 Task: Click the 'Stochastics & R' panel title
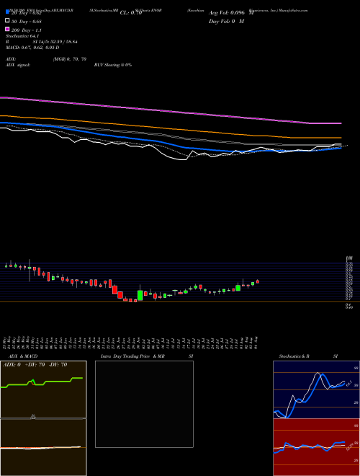[294, 356]
